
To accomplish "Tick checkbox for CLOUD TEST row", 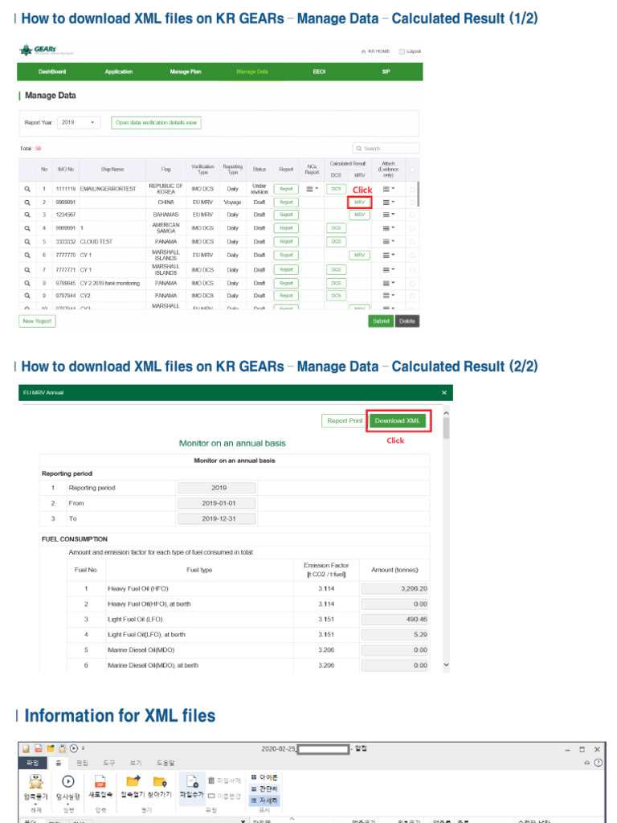I will tap(412, 242).
